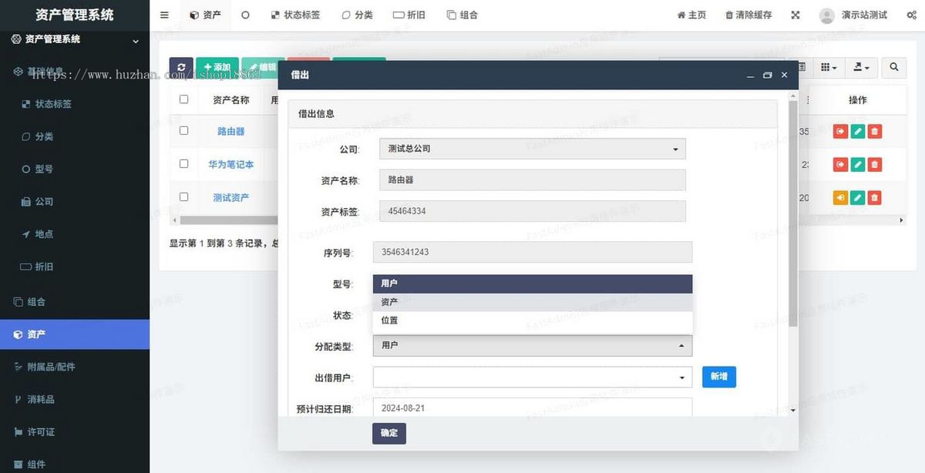Screen dimensions: 925x473
Task: Open the column visibility grid dropdown
Action: coord(829,68)
